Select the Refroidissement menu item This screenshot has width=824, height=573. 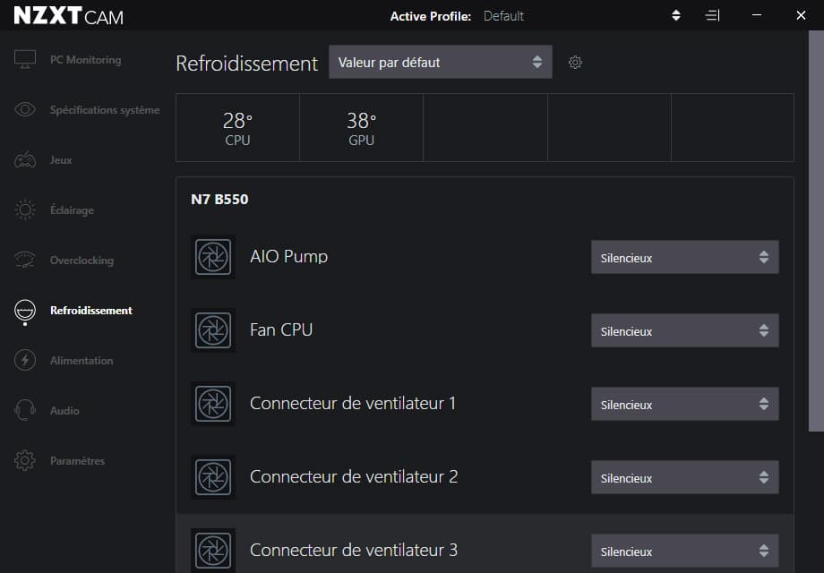91,311
